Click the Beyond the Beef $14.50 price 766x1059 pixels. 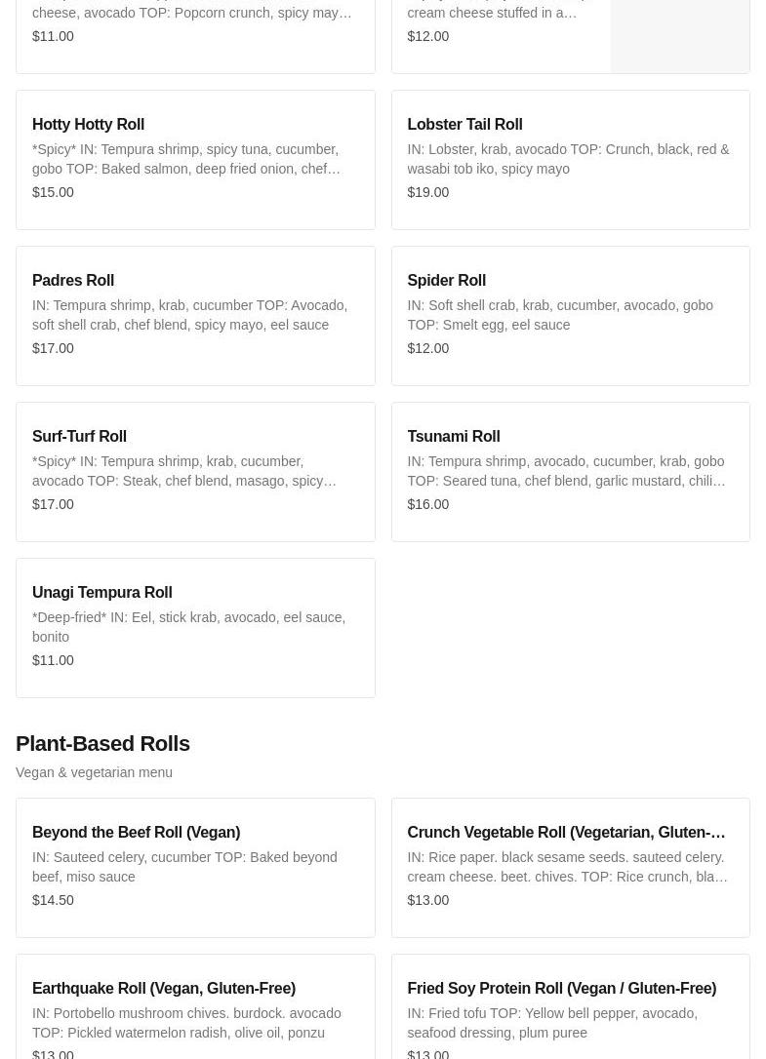53,900
